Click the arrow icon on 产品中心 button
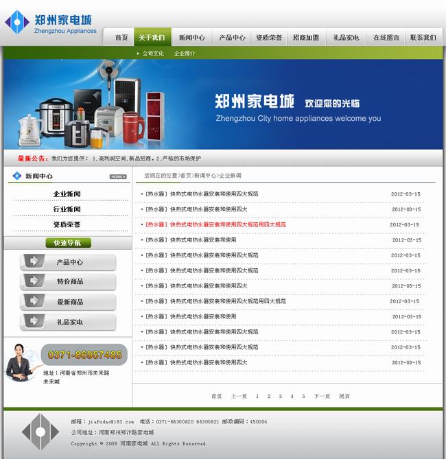The height and width of the screenshot is (459, 446). click(34, 262)
